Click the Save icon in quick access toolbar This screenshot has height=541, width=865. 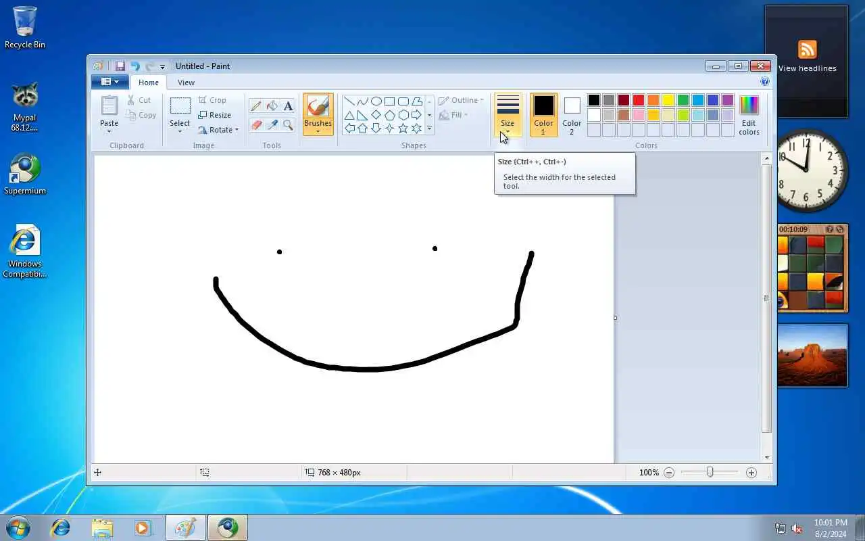120,66
